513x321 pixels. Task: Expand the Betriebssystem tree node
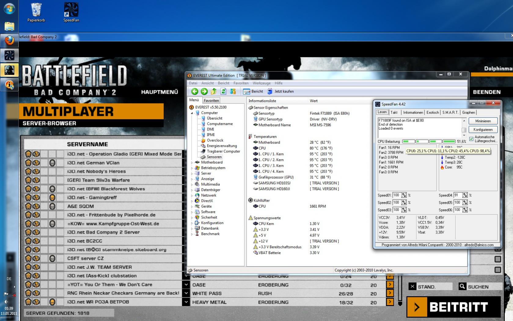click(x=192, y=168)
